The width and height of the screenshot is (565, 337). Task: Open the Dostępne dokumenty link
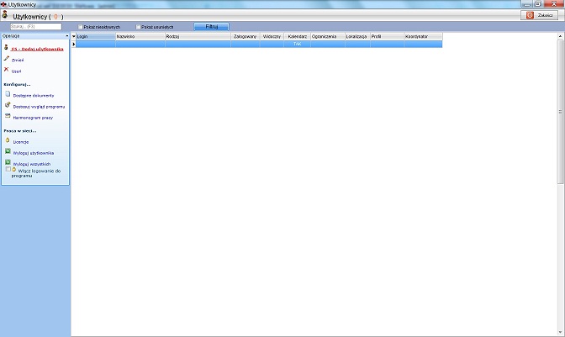pyautogui.click(x=34, y=96)
